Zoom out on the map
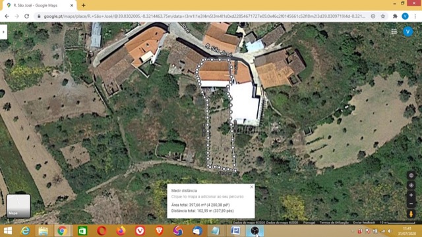This screenshot has height=237, width=422. (411, 203)
